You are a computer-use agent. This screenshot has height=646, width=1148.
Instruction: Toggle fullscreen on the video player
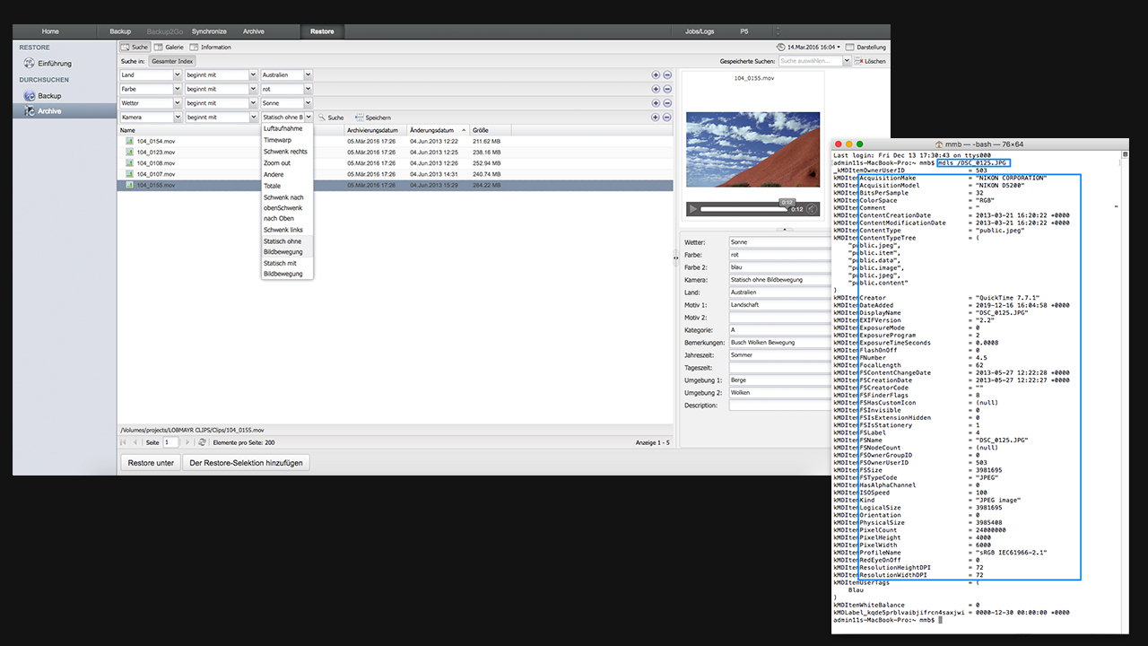click(811, 209)
